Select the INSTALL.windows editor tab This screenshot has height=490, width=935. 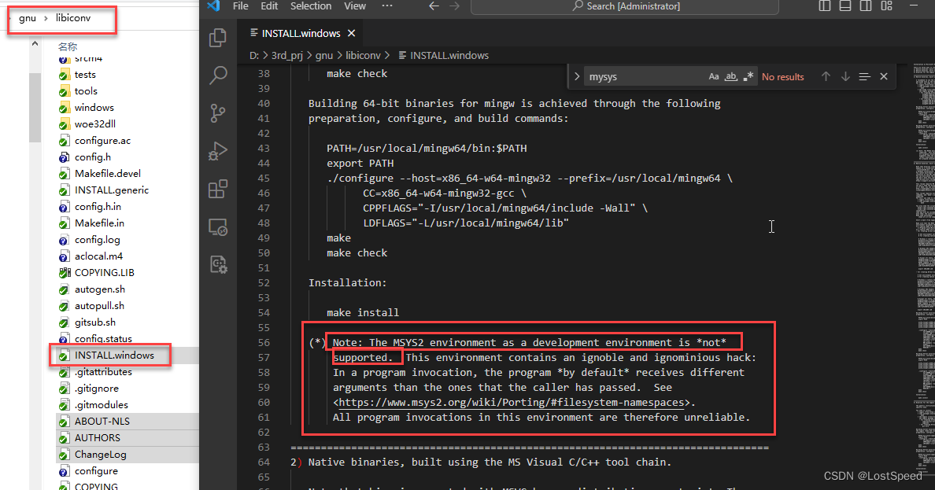[299, 33]
